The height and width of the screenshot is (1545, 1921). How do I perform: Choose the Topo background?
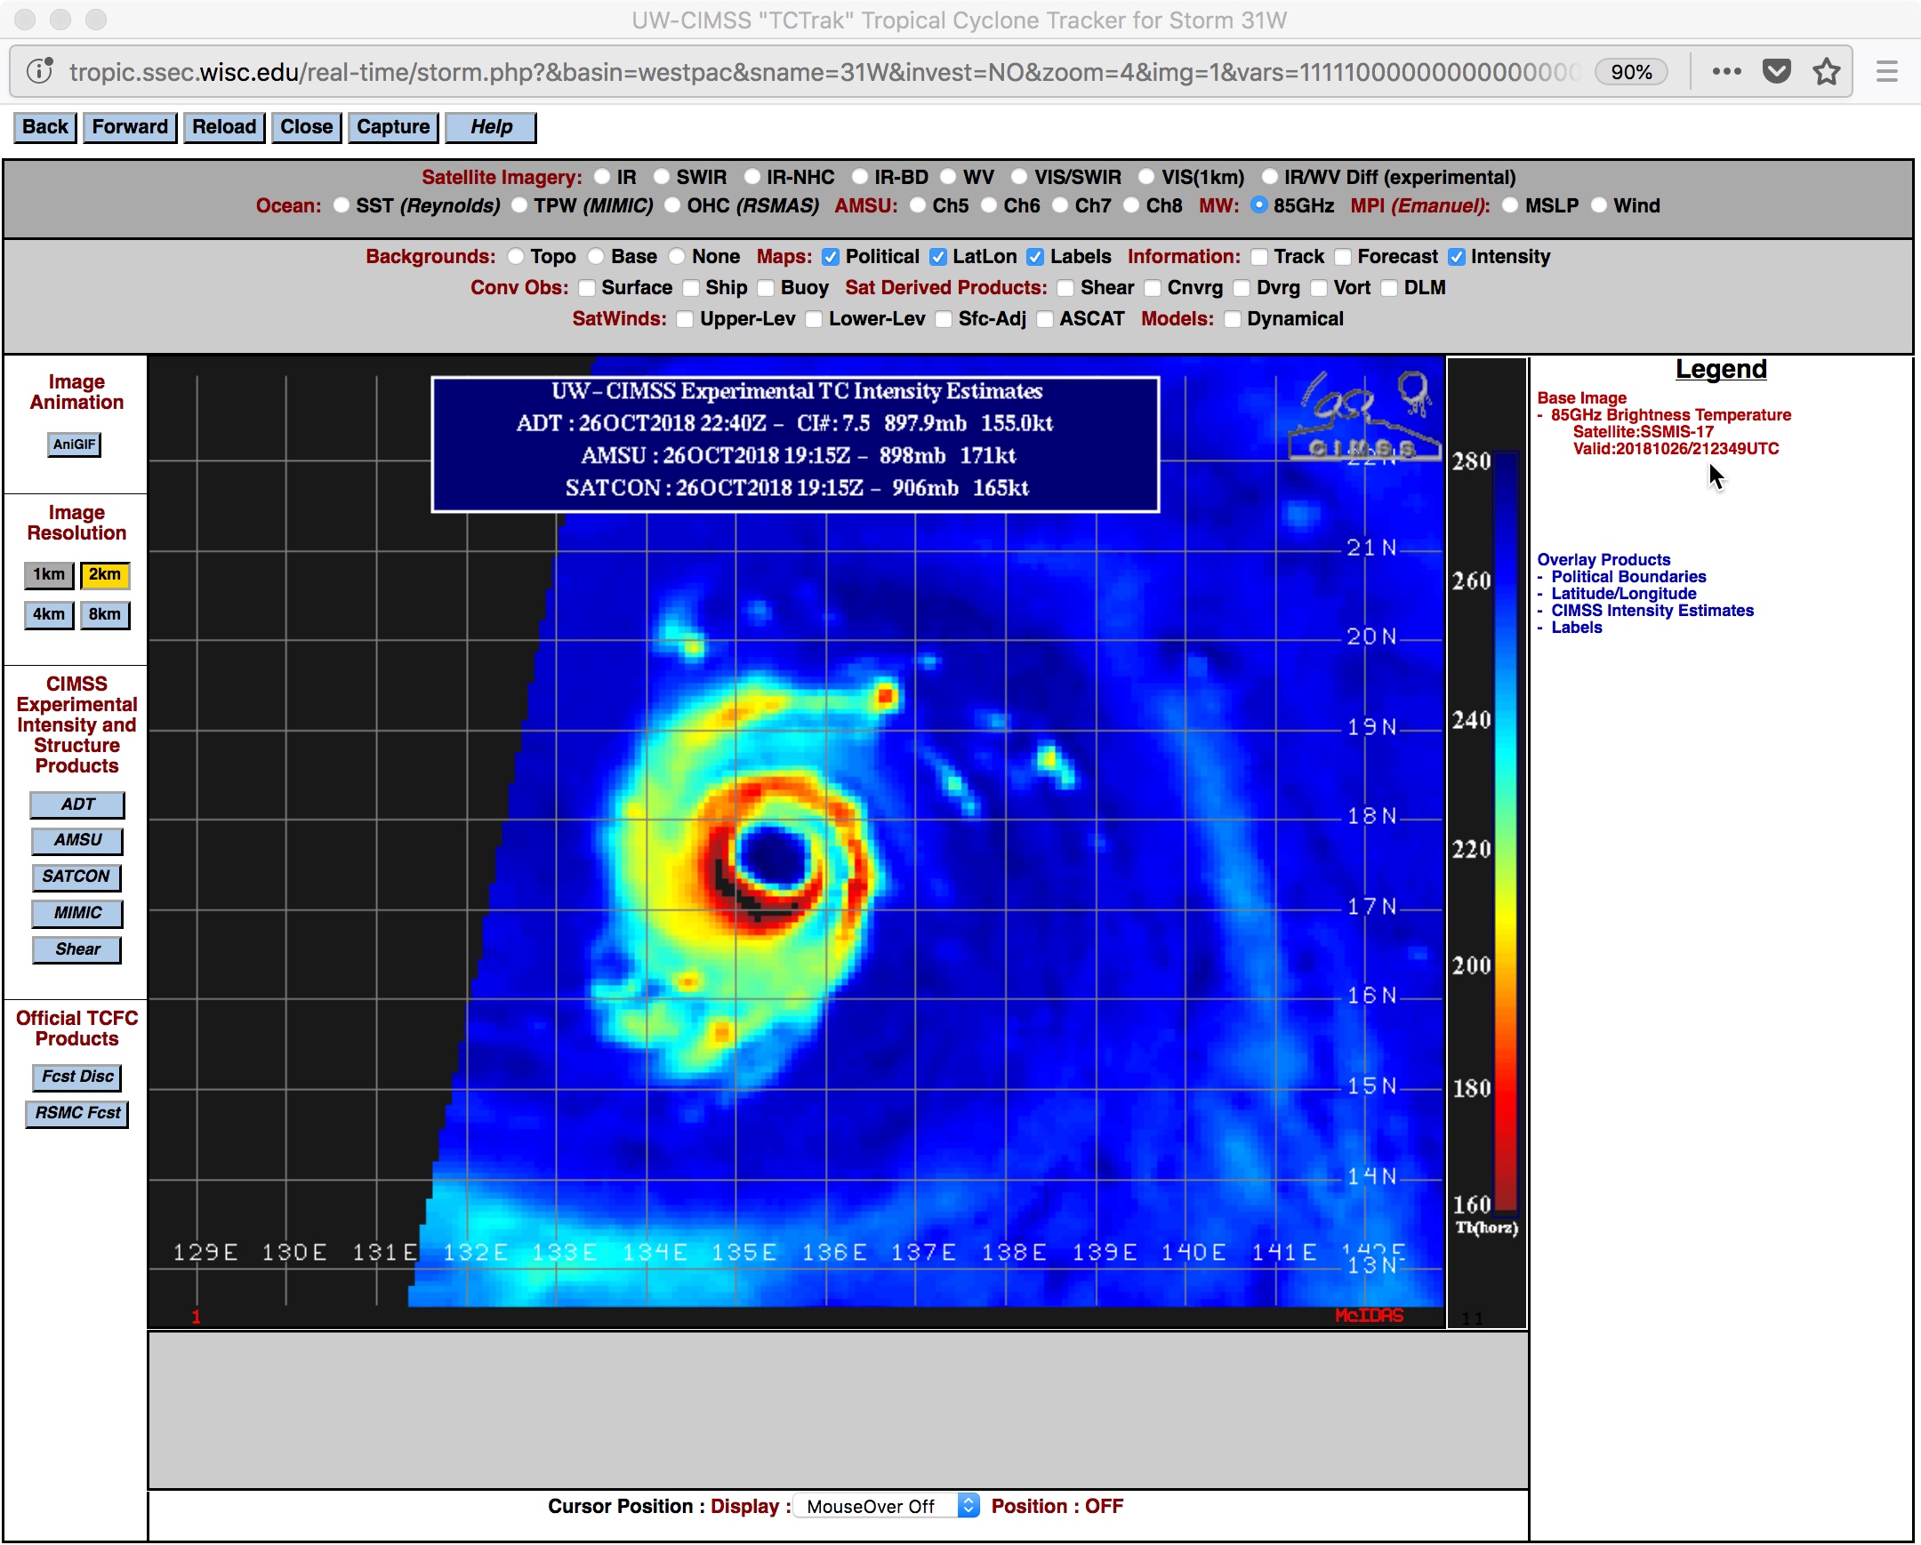[x=516, y=256]
